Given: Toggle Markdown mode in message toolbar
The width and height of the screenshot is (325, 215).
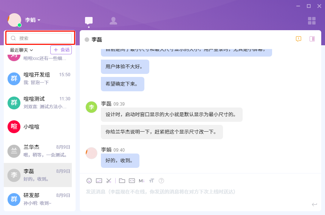Looking at the screenshot, I should pos(142,181).
